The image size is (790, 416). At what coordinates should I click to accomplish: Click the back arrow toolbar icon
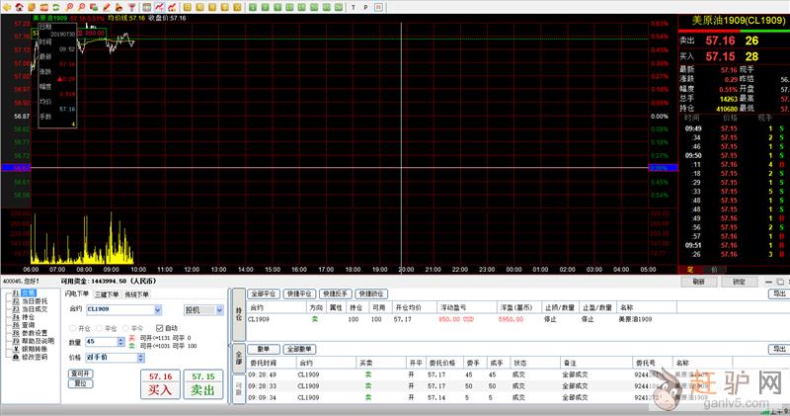point(6,6)
